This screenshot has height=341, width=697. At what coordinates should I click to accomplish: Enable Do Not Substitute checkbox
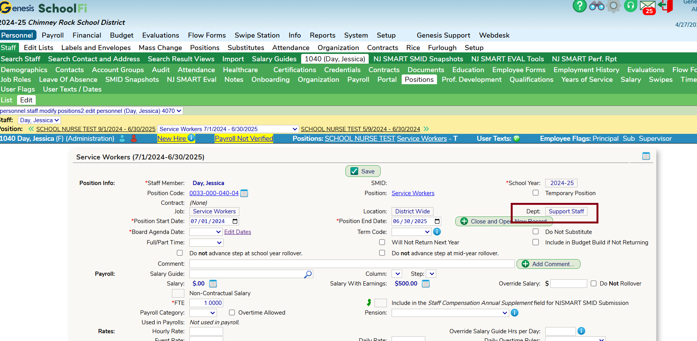(536, 232)
